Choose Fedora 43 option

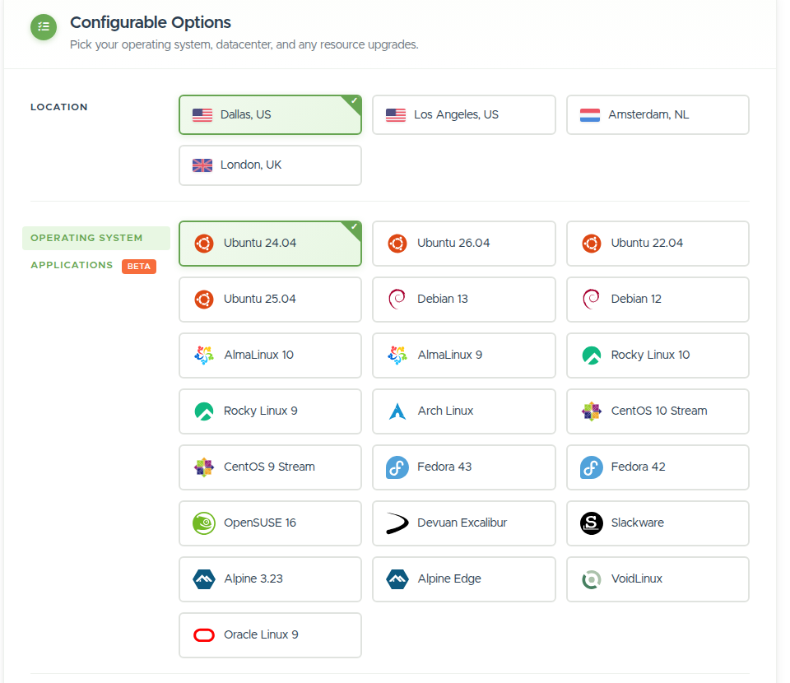coord(463,467)
